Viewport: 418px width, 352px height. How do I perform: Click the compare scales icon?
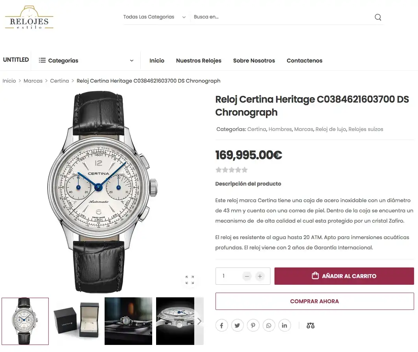pos(310,325)
